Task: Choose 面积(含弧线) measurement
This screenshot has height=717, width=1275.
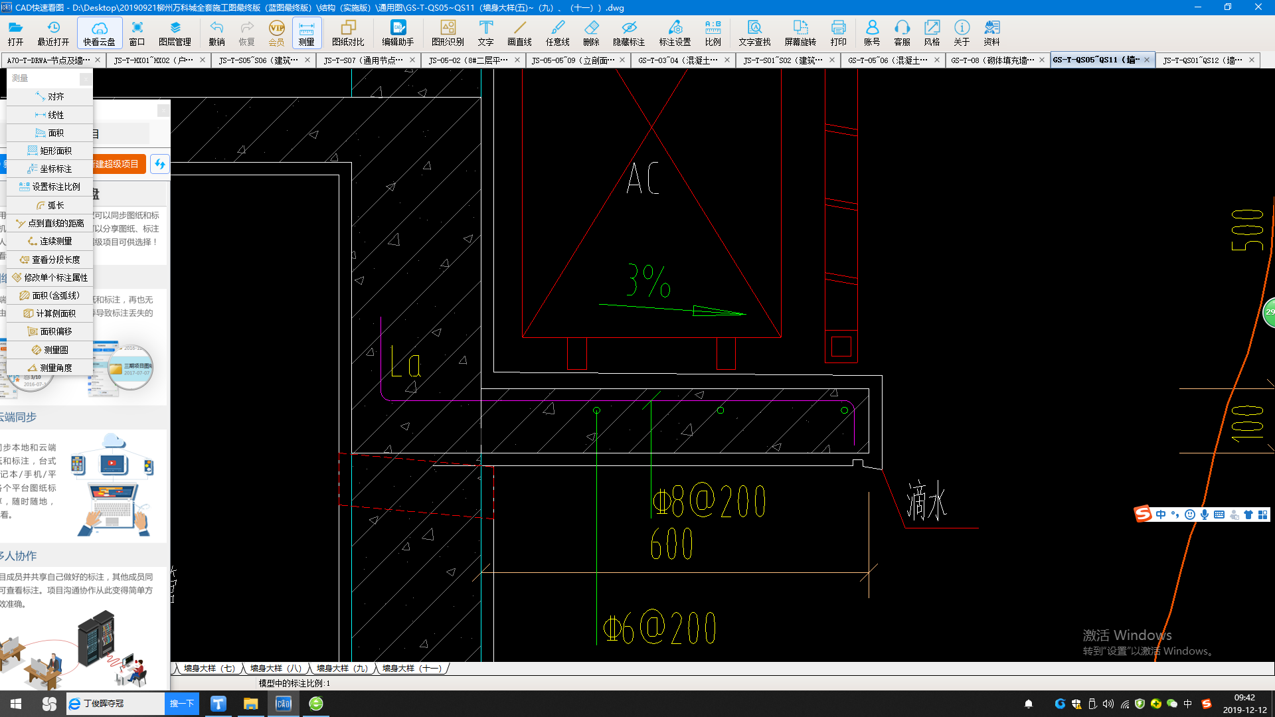Action: [x=50, y=295]
